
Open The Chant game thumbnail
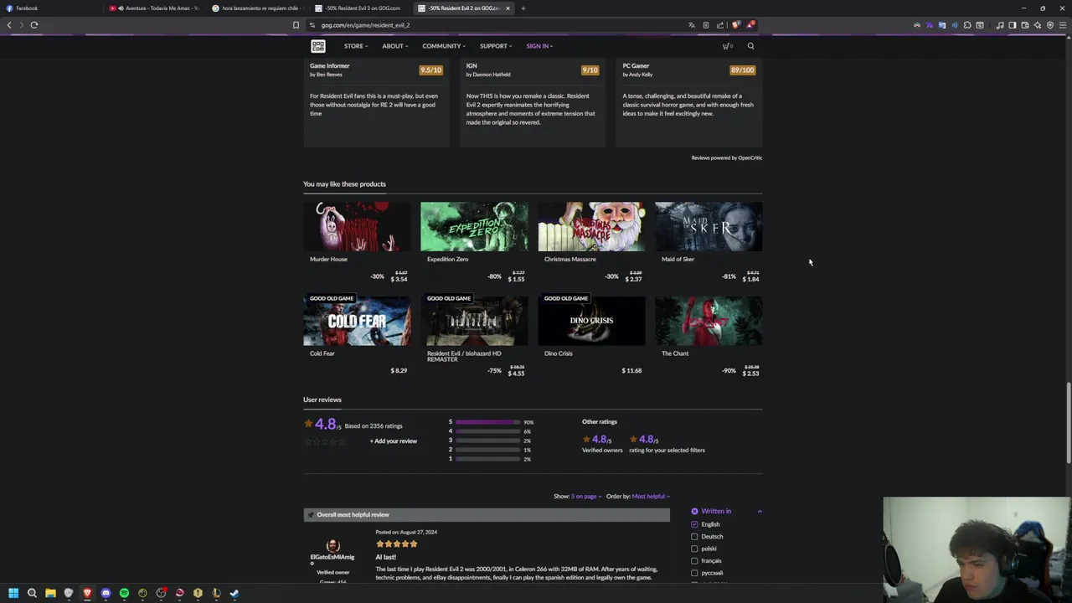pos(709,321)
